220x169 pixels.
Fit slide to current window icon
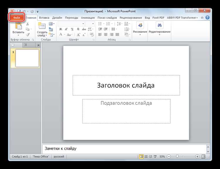pos(203,157)
